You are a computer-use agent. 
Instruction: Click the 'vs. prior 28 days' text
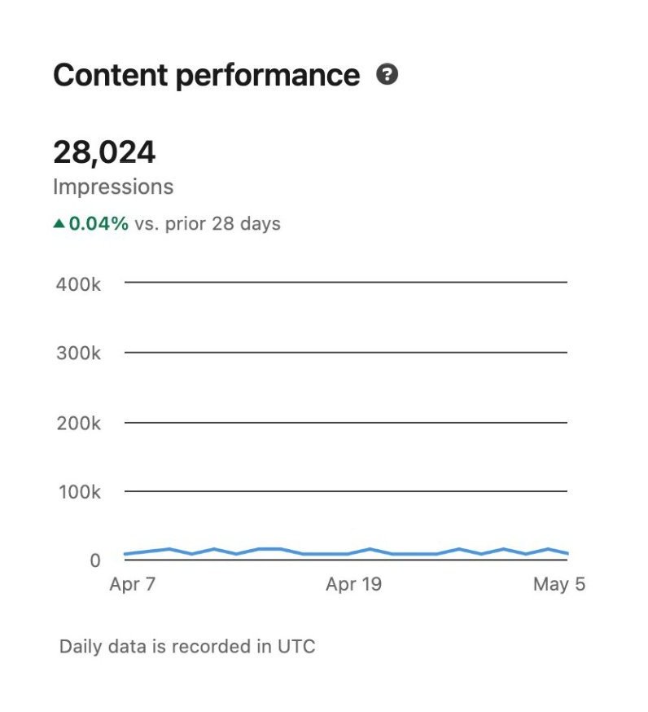pos(208,224)
